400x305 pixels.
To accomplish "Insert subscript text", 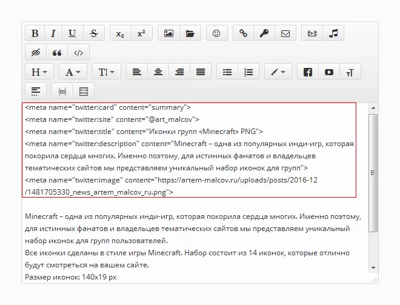I will [120, 33].
